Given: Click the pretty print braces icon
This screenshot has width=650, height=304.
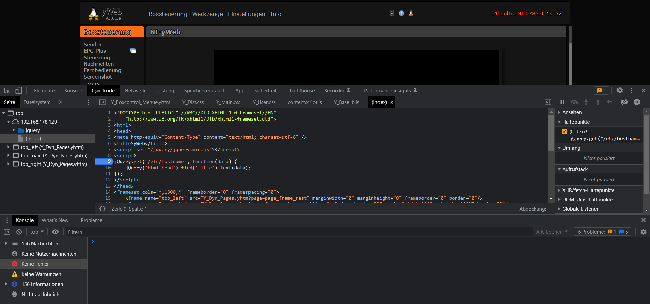Looking at the screenshot, I should (102, 209).
